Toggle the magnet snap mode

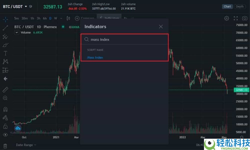click(x=5, y=109)
